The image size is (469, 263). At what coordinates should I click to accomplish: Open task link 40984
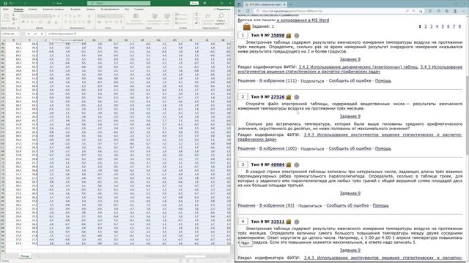tap(278, 164)
